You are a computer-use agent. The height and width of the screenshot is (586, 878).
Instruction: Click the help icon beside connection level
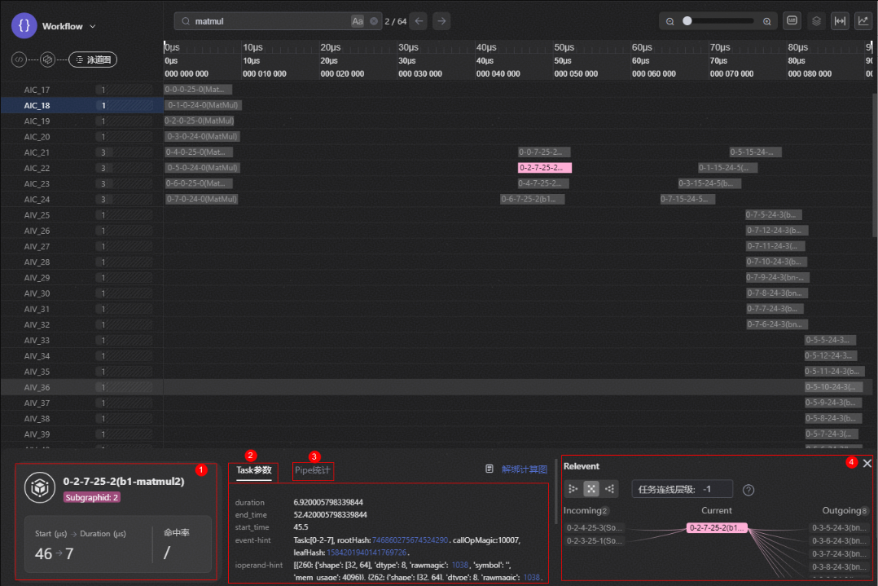point(748,490)
